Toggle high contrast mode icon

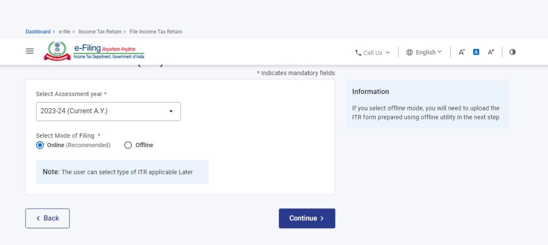click(x=512, y=52)
